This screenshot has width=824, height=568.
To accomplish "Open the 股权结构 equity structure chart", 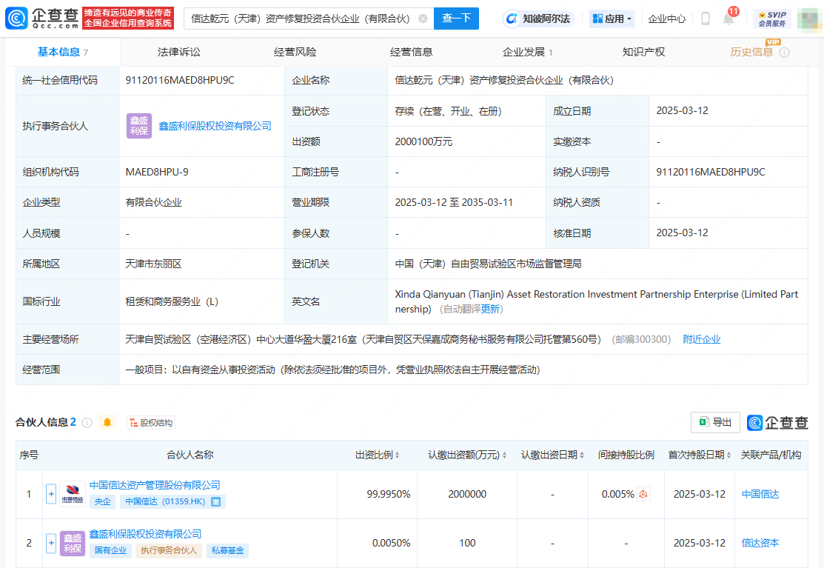I will pos(151,422).
